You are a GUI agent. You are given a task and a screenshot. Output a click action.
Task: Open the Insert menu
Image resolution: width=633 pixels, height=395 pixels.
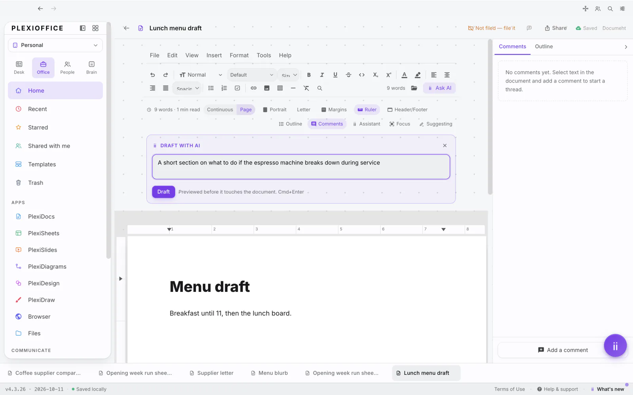[x=214, y=55]
